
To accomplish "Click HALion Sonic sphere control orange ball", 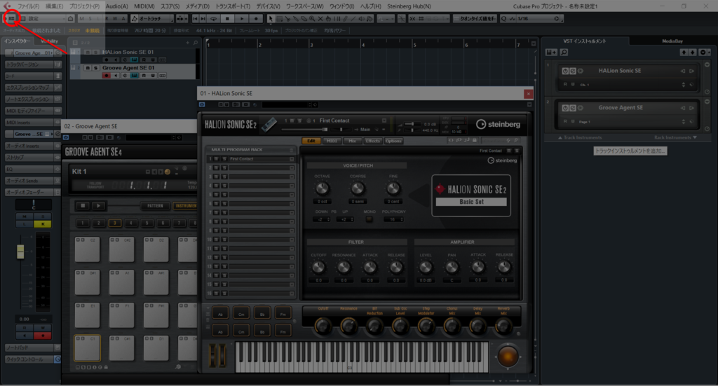I will pyautogui.click(x=508, y=357).
